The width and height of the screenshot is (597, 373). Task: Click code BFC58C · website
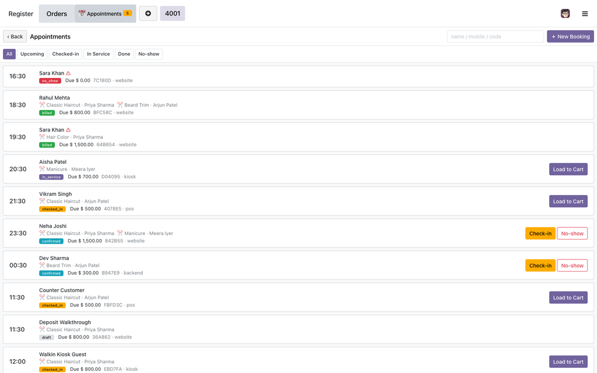pos(114,112)
